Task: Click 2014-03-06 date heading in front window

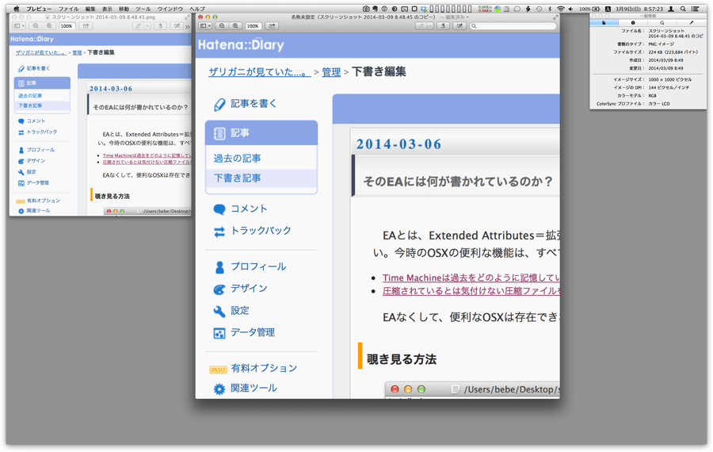Action: [x=398, y=144]
